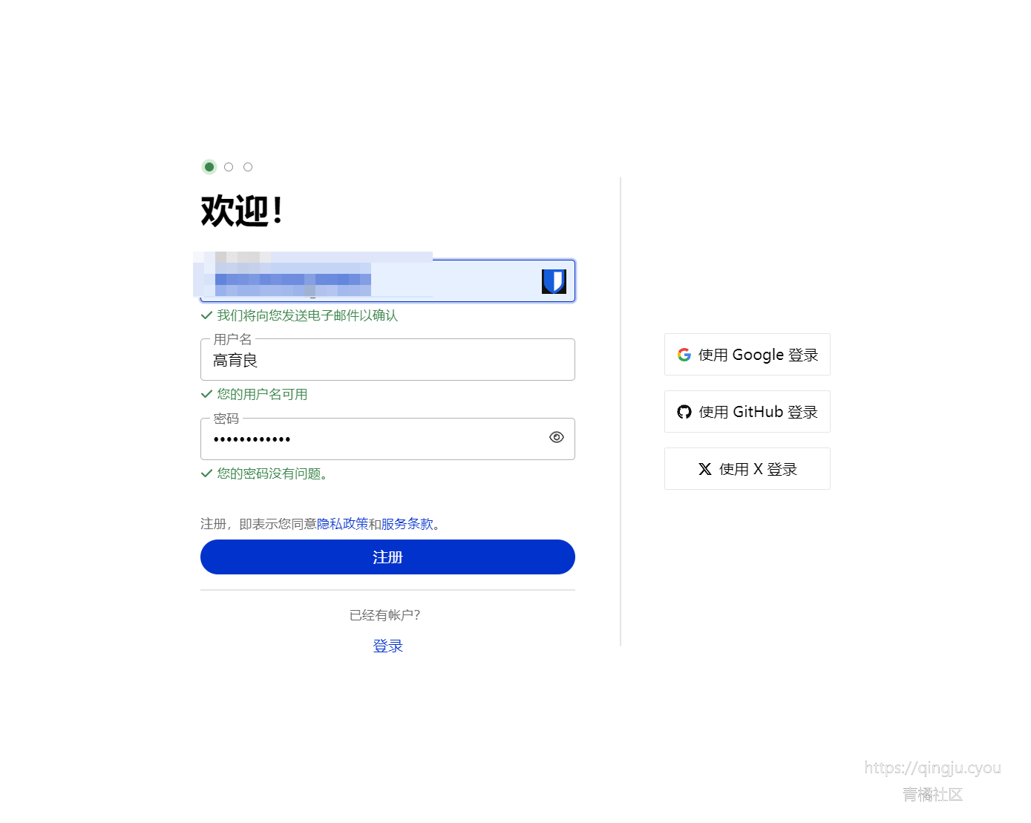Click the checkmark beside 您的密码没有问题
Screen dimensions: 1031x823
click(207, 473)
